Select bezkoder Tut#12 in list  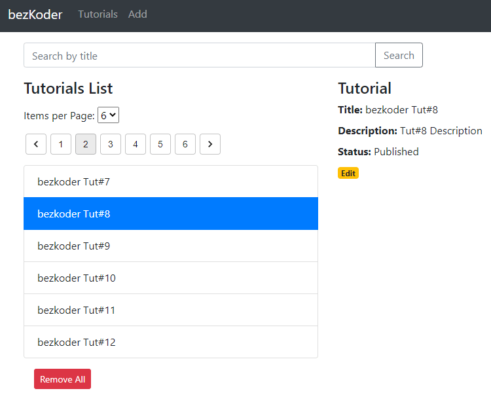point(171,342)
